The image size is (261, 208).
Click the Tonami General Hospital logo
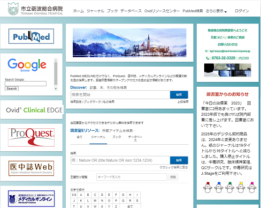35,9
